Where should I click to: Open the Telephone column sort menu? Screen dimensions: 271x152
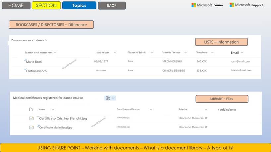click(212, 53)
